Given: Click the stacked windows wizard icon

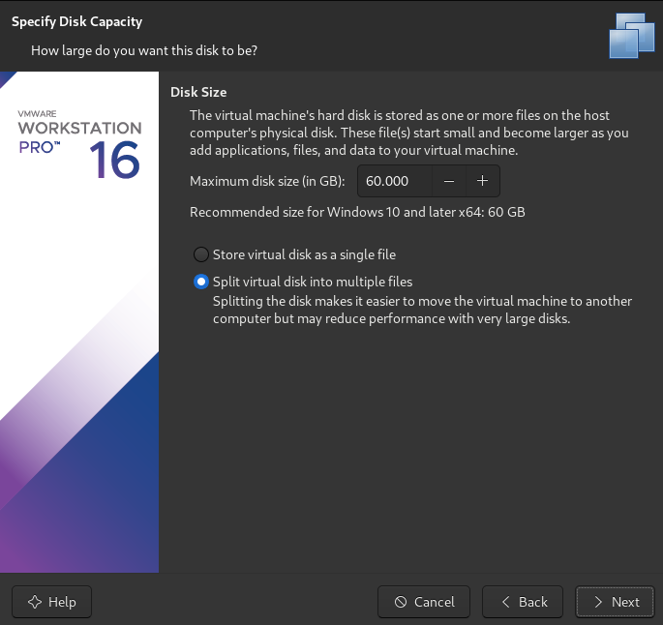Looking at the screenshot, I should (x=632, y=36).
